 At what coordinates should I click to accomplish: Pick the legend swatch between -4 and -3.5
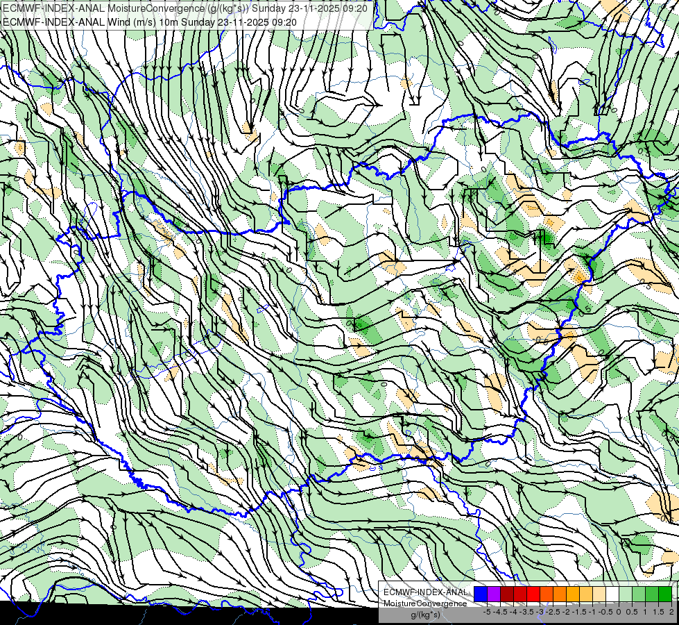coord(520,594)
